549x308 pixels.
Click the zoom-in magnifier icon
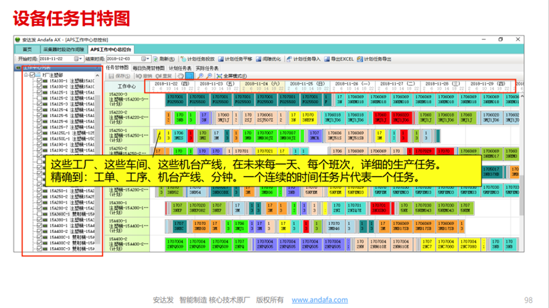pyautogui.click(x=201, y=76)
